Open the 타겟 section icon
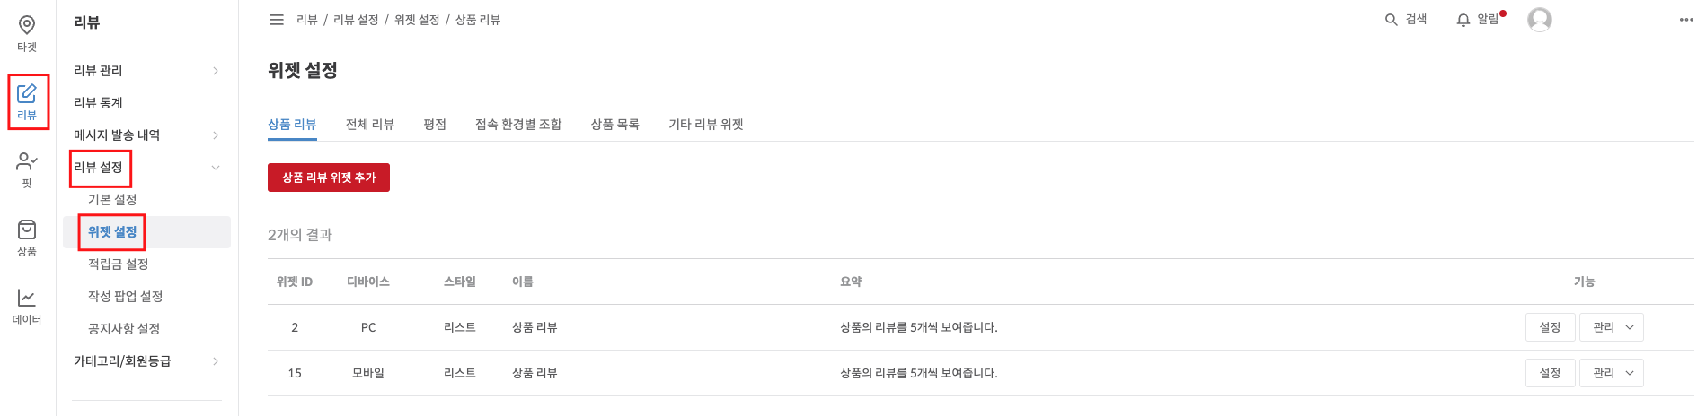1706x416 pixels. [27, 25]
